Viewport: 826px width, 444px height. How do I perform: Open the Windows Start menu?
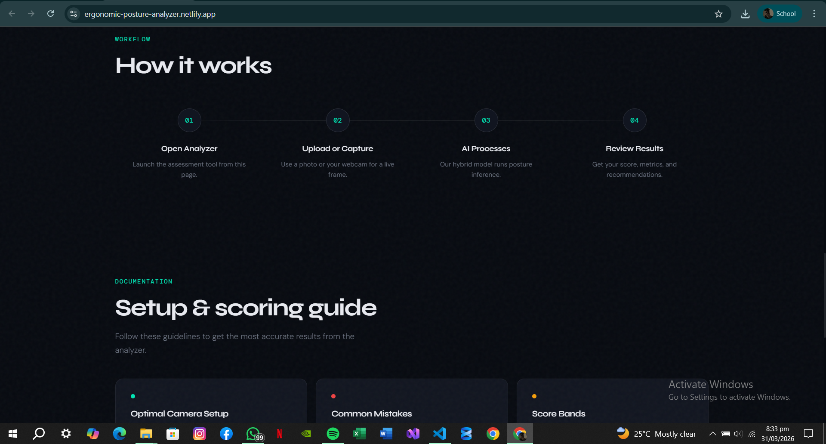(x=12, y=434)
